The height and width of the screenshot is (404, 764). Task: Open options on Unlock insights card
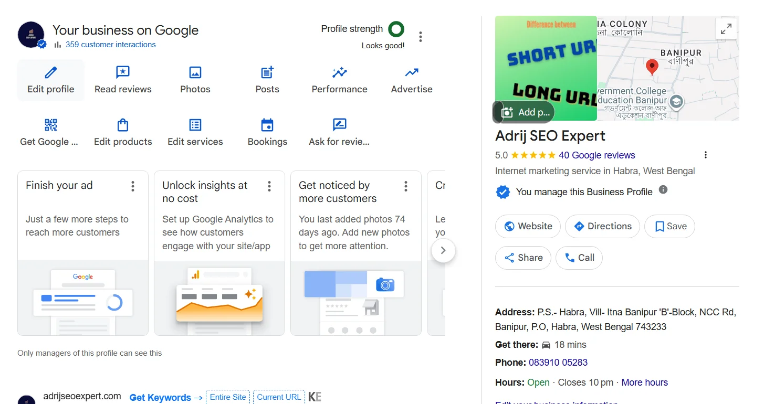[x=269, y=186]
